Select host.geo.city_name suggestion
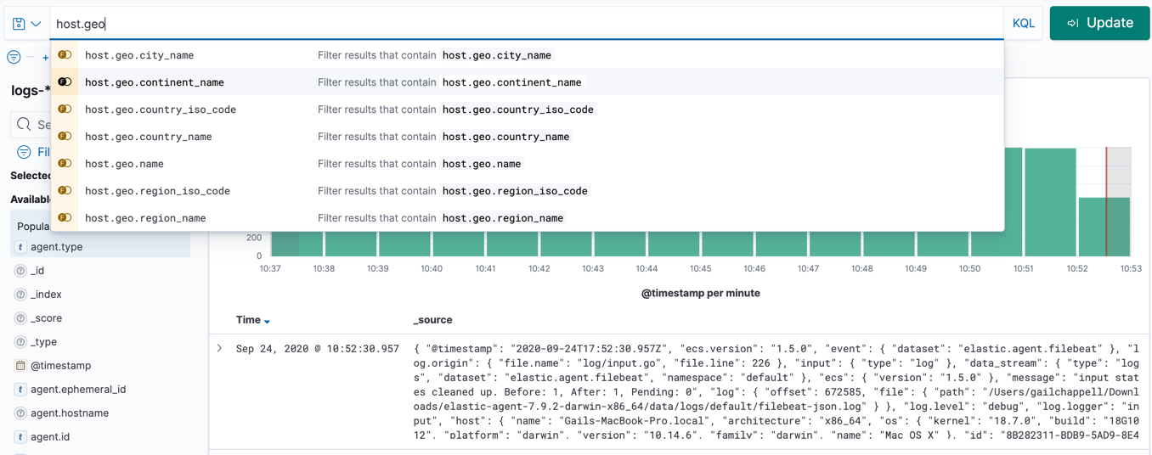 [139, 55]
